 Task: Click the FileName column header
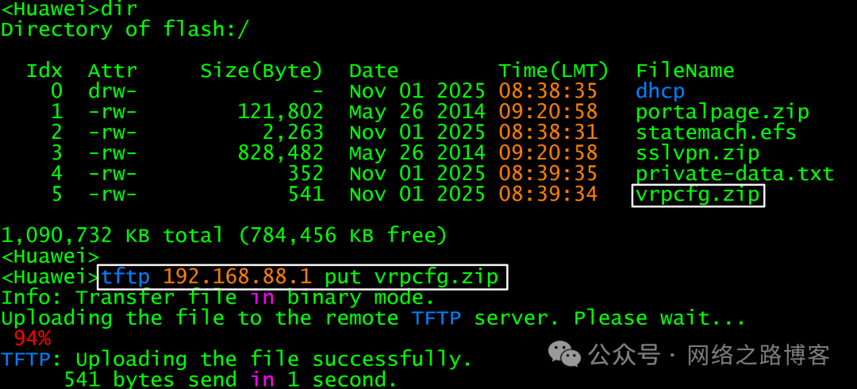pos(685,70)
